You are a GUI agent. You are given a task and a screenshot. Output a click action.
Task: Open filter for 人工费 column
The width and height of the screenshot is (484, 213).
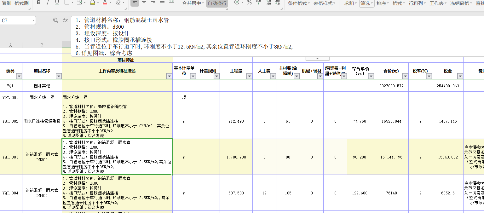(273, 76)
